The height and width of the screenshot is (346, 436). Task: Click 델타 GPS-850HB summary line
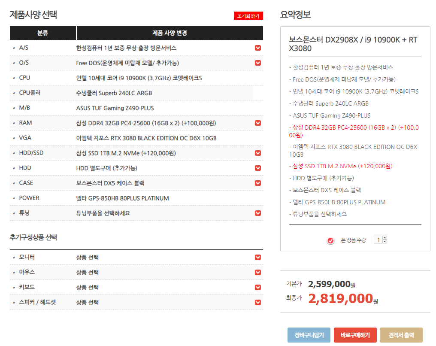tap(337, 202)
